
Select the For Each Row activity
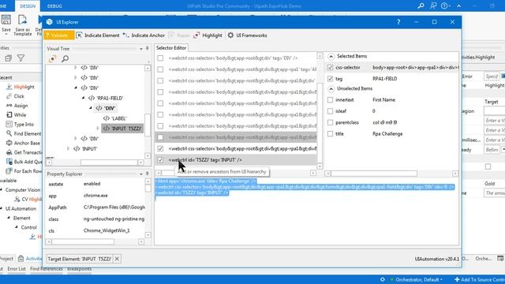coord(24,171)
